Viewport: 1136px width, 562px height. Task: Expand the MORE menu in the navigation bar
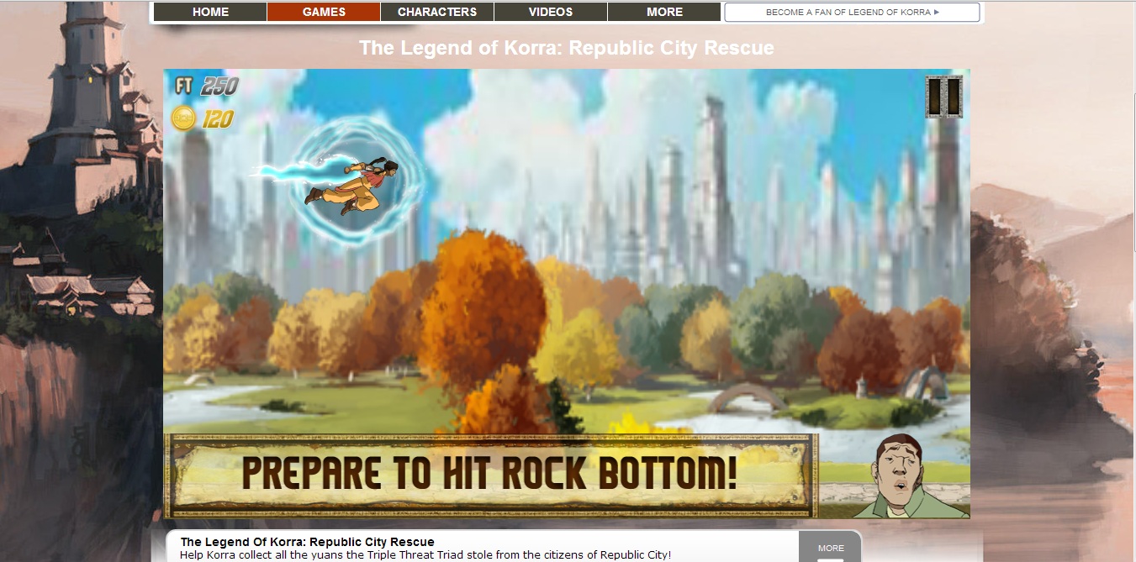664,12
